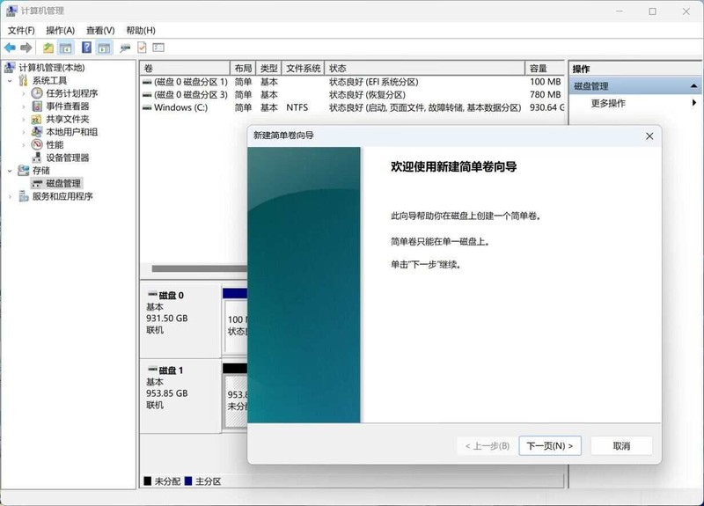Screen dimensions: 704x506
Task: Select Performance (性能) in the tree
Action: tap(55, 144)
